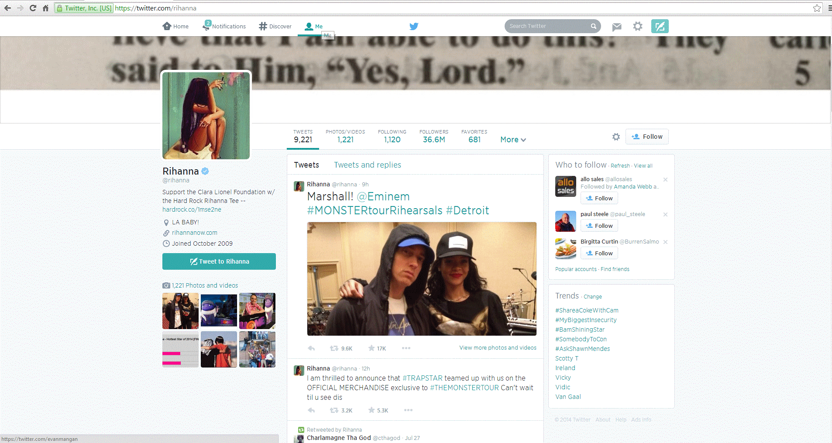This screenshot has width=832, height=443.
Task: Open the 1,120 Following list
Action: (392, 136)
